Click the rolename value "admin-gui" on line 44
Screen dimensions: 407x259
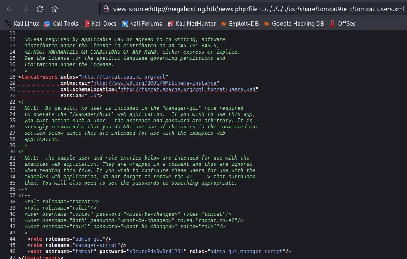pyautogui.click(x=89, y=239)
